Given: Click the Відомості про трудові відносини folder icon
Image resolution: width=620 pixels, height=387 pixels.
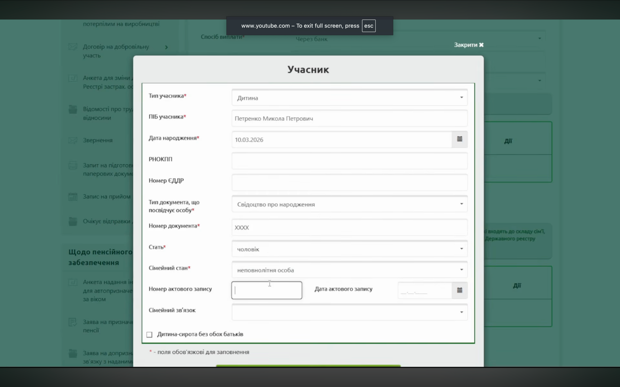Looking at the screenshot, I should pyautogui.click(x=73, y=109).
